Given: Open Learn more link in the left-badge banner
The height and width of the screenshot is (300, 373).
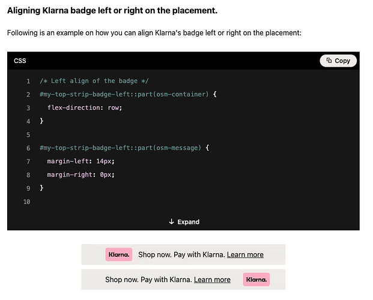Looking at the screenshot, I should 245,254.
